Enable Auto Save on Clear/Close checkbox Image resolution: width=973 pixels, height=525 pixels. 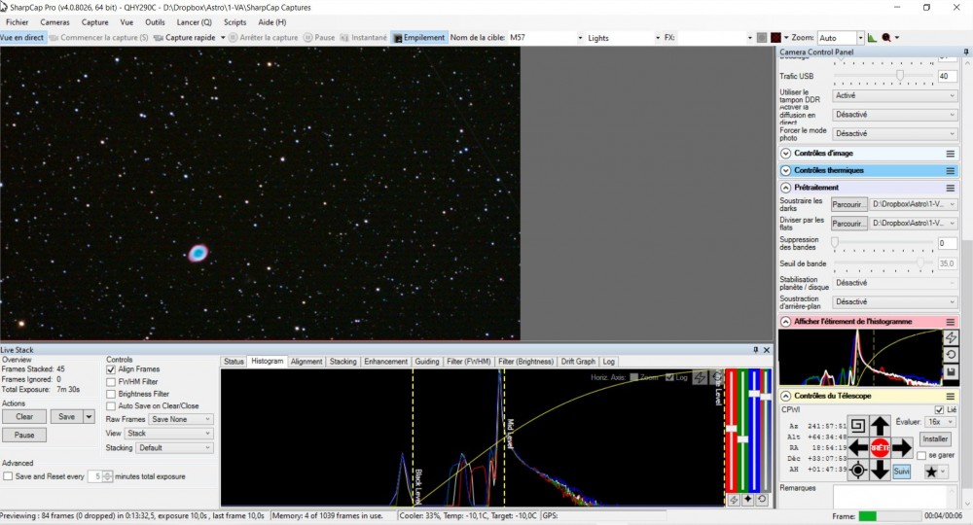[111, 406]
